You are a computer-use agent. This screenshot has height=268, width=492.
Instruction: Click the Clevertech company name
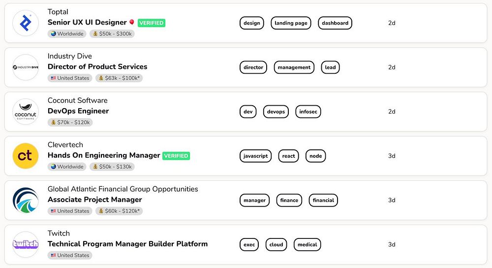tap(65, 145)
